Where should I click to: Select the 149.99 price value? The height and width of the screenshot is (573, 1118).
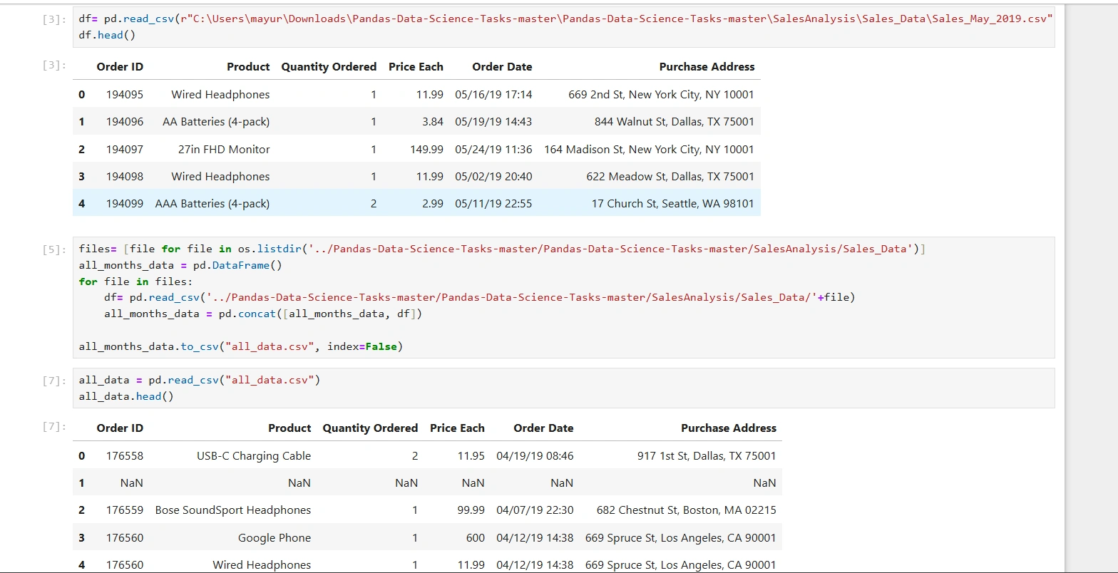coord(427,150)
